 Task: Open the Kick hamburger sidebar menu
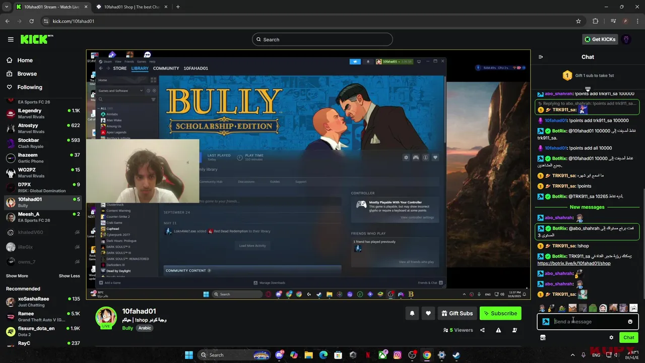coord(11,39)
